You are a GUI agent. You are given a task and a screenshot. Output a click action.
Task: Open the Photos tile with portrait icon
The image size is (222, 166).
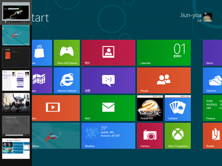click(x=108, y=53)
